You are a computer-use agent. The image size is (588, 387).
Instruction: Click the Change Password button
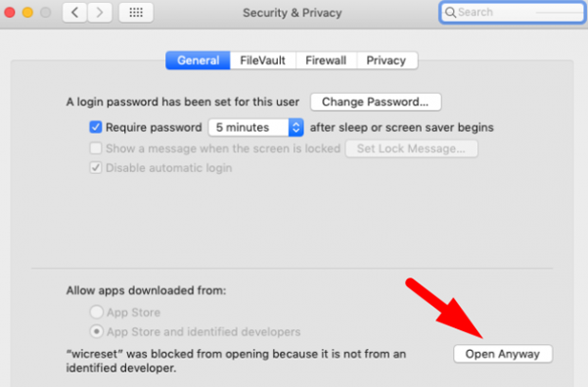(x=376, y=102)
